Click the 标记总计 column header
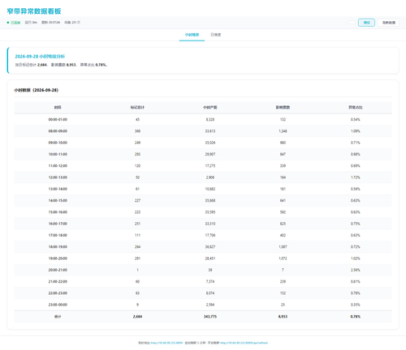Screen dimensions: 406x350 pyautogui.click(x=137, y=108)
